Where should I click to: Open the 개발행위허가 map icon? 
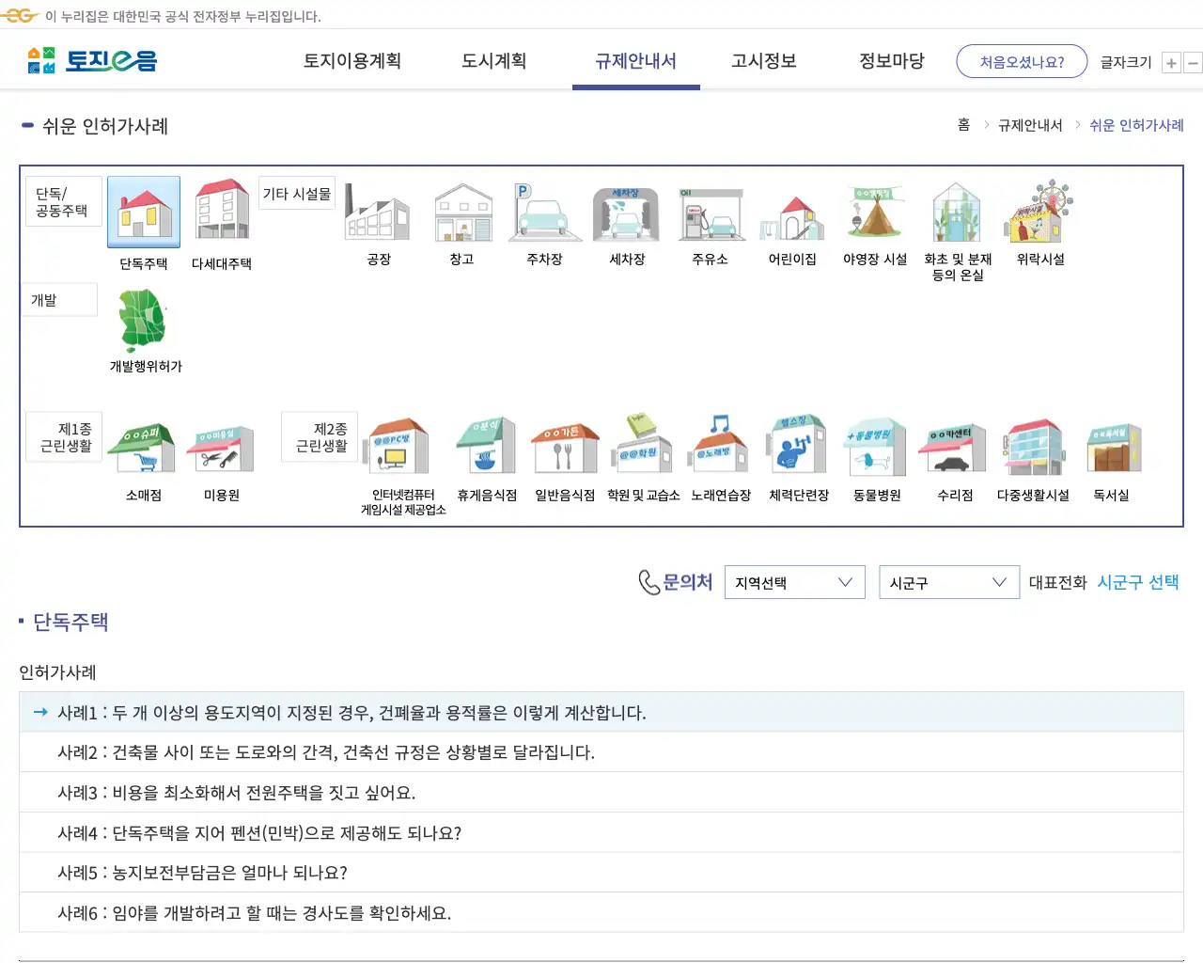(x=143, y=324)
